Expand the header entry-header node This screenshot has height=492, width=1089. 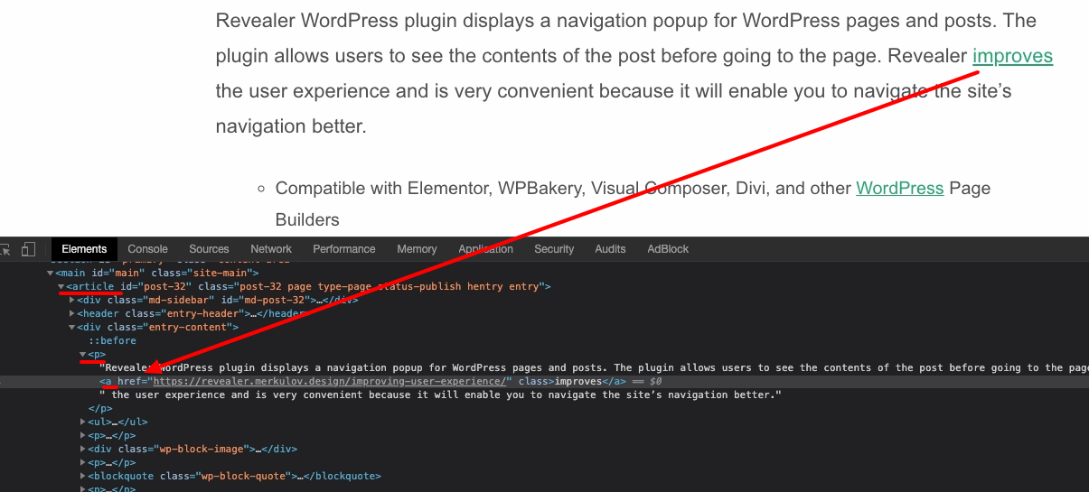(72, 313)
